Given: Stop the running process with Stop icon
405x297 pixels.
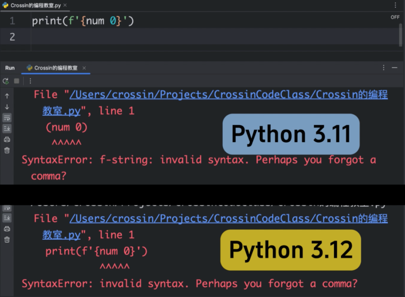Looking at the screenshot, I should 16,81.
